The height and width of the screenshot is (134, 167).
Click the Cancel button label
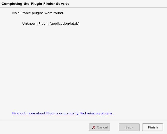pyautogui.click(x=102, y=127)
